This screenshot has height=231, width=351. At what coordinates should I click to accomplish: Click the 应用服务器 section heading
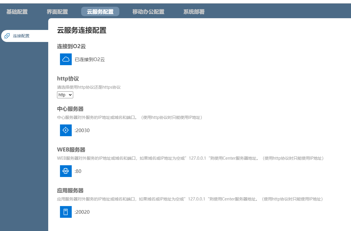point(70,190)
